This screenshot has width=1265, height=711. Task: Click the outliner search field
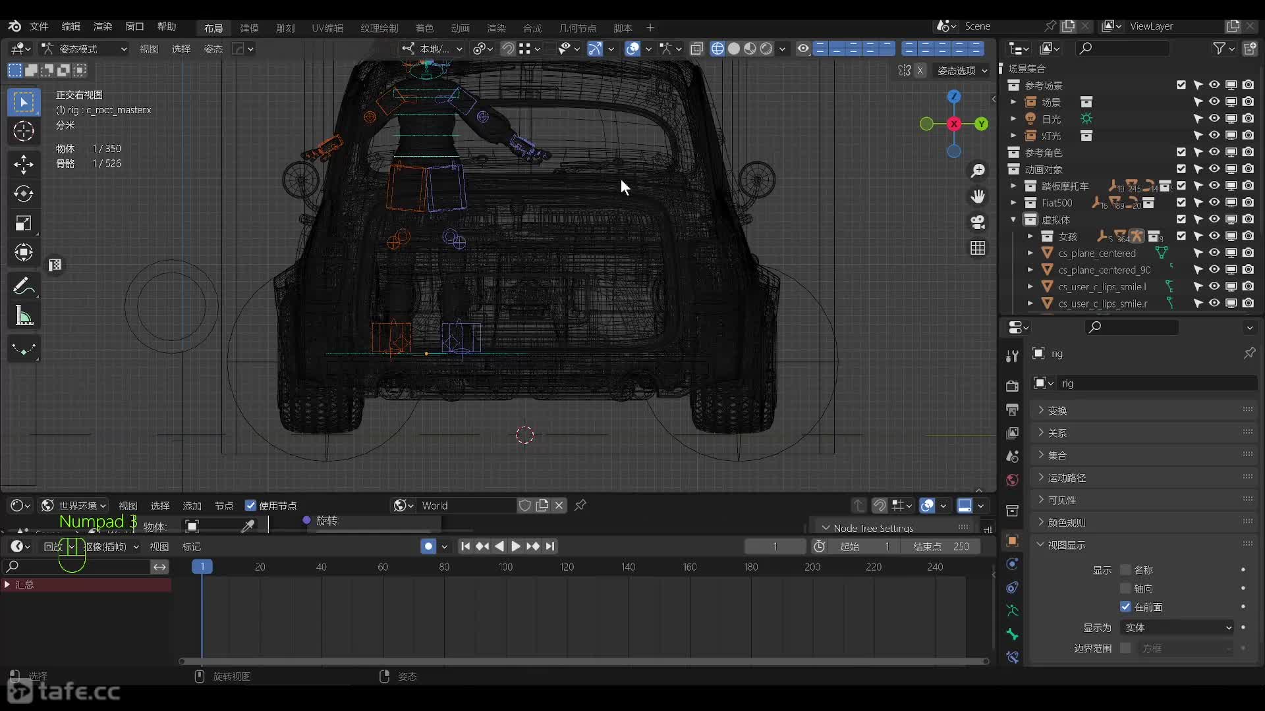pyautogui.click(x=1123, y=49)
